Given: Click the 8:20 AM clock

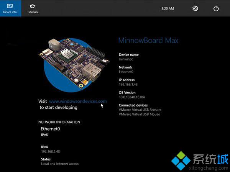Looking at the screenshot, I should point(168,8).
